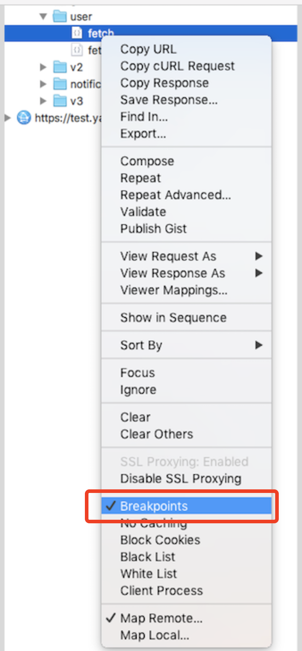This screenshot has width=302, height=651.
Task: Choose Show in Sequence
Action: tap(173, 318)
